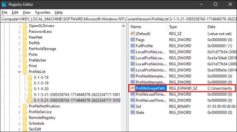
Task: Select the Schedule key label
Action: [x=36, y=123]
